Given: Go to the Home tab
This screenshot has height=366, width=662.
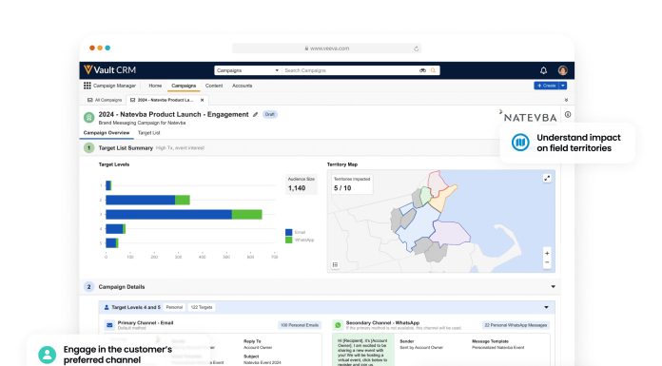Looking at the screenshot, I should [x=155, y=86].
